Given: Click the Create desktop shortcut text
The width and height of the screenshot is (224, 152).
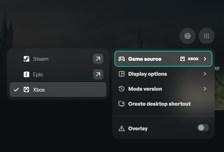Looking at the screenshot, I should [x=159, y=104].
